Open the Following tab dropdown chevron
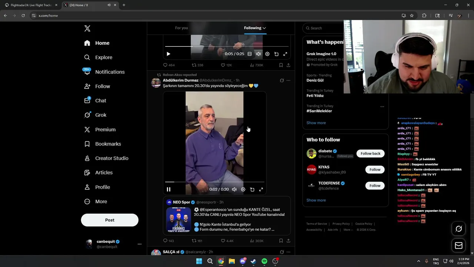Screen dimensions: 474x267 [264, 28]
